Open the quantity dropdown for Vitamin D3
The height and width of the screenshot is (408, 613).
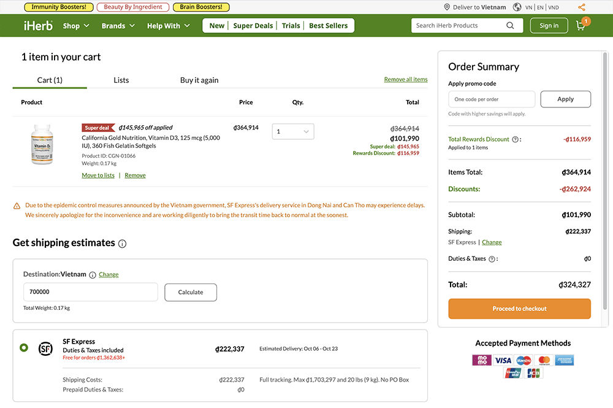point(292,131)
